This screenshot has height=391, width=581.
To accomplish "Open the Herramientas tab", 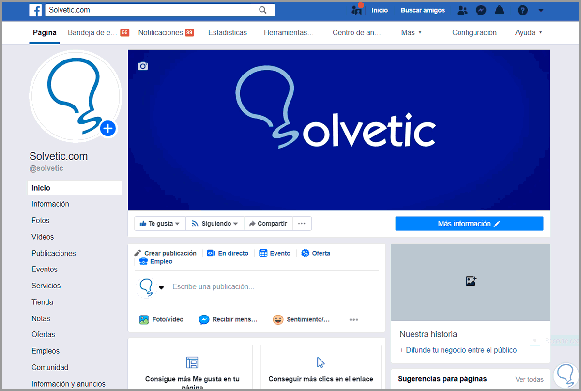I will 289,33.
